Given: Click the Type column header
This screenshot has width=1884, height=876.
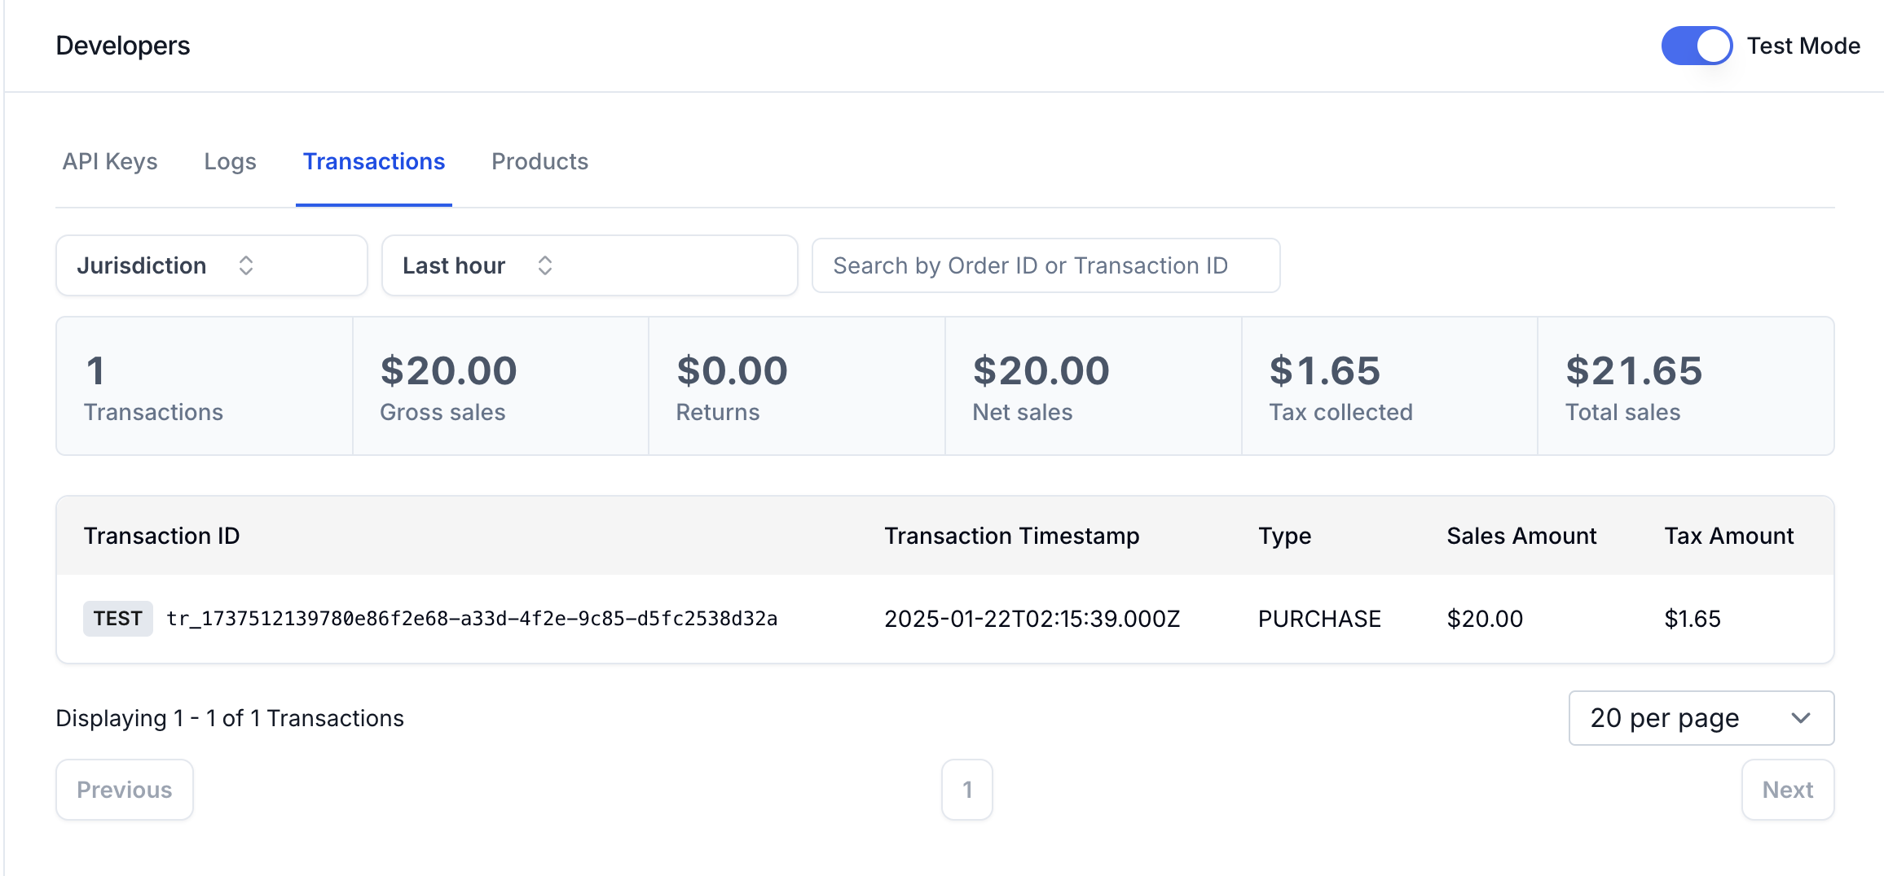Looking at the screenshot, I should tap(1285, 536).
